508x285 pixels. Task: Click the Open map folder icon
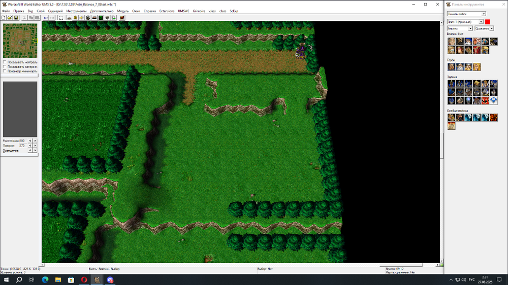coord(10,18)
